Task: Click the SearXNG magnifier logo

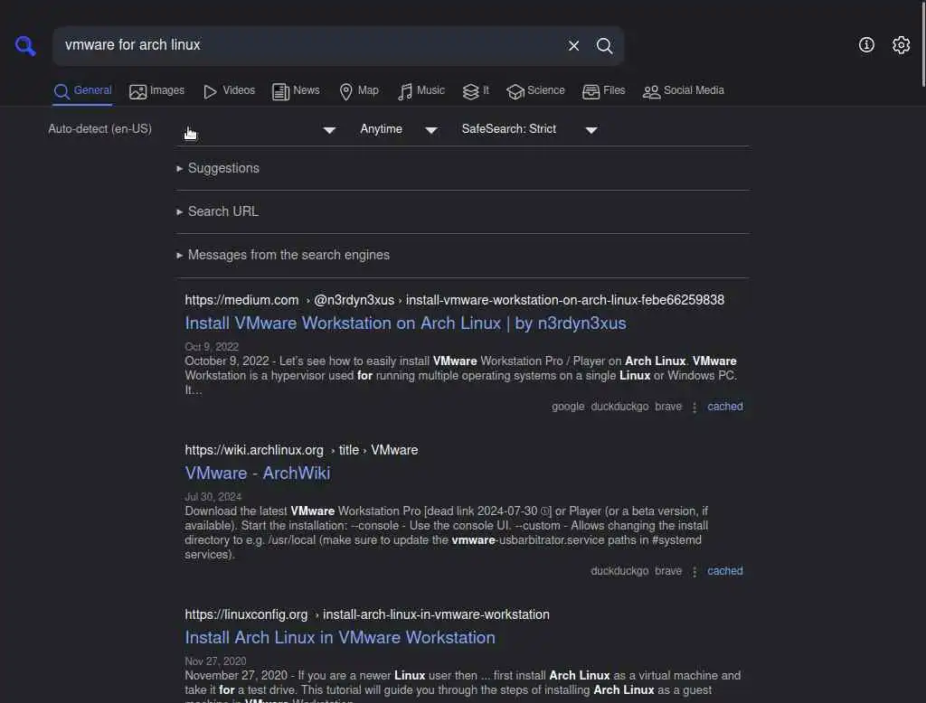Action: (x=25, y=45)
